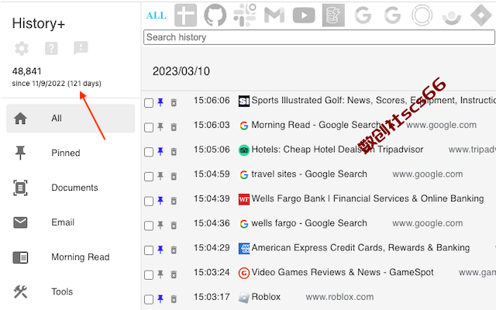Image resolution: width=496 pixels, height=310 pixels.
Task: Unpin the Tripadvisor Hotels entry
Action: pos(160,152)
